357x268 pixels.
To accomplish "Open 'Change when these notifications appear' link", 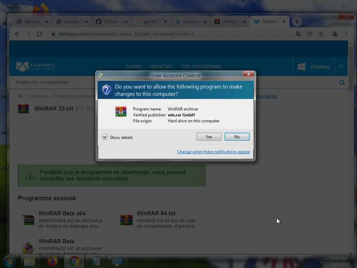I will [x=214, y=152].
